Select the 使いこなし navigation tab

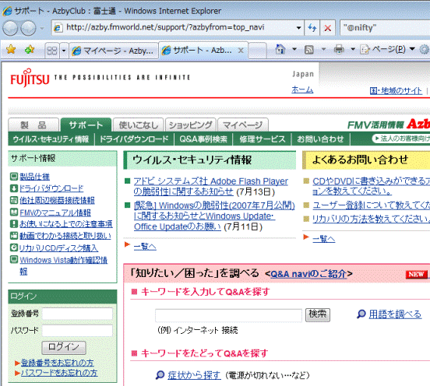139,125
